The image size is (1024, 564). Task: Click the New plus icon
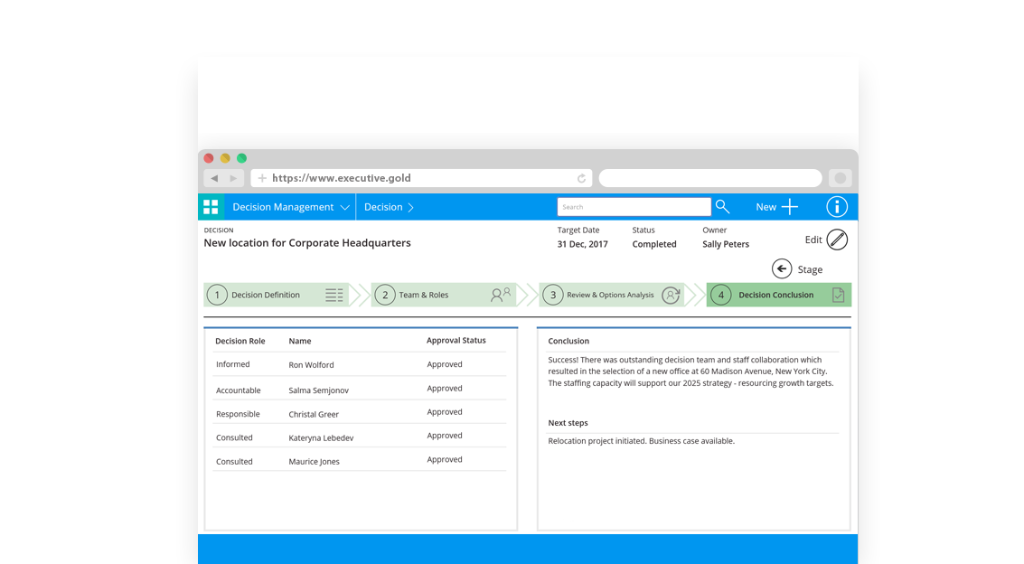point(789,207)
